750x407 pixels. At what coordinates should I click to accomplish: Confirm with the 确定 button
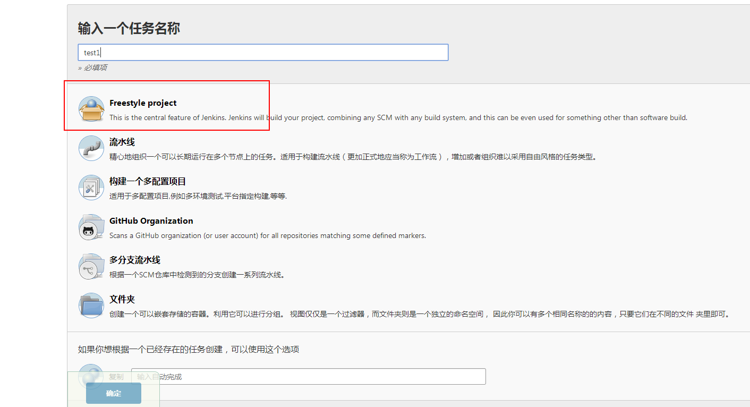click(114, 393)
